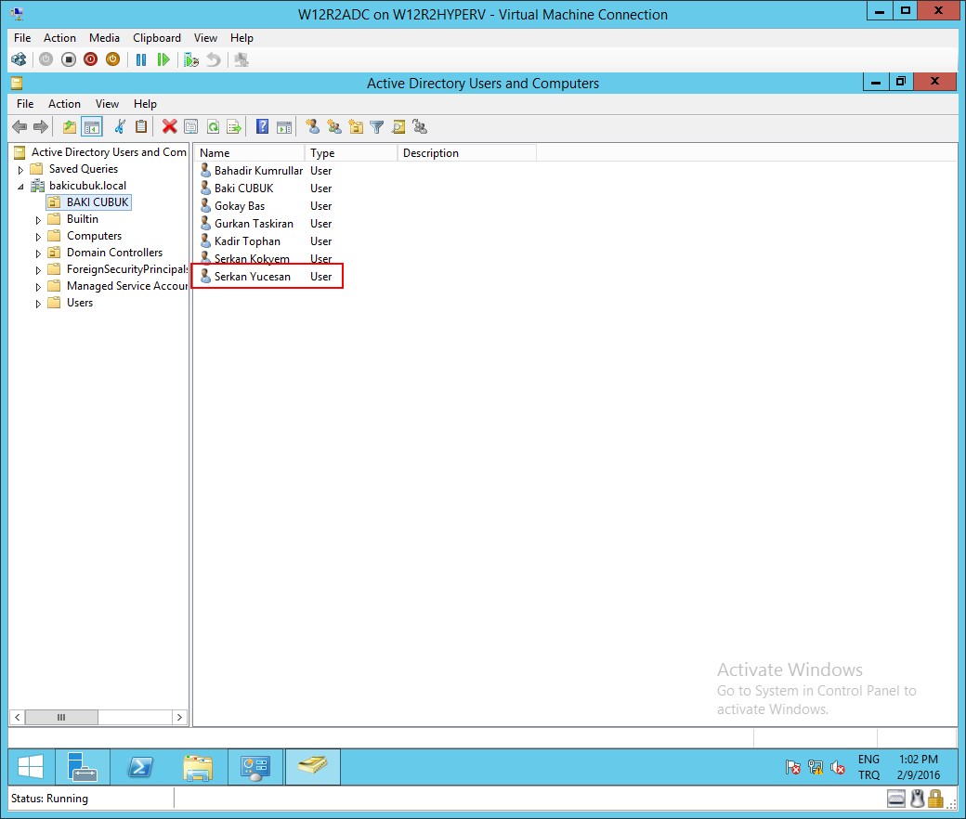Click the Revert VM arrow icon
This screenshot has height=819, width=966.
pos(213,59)
